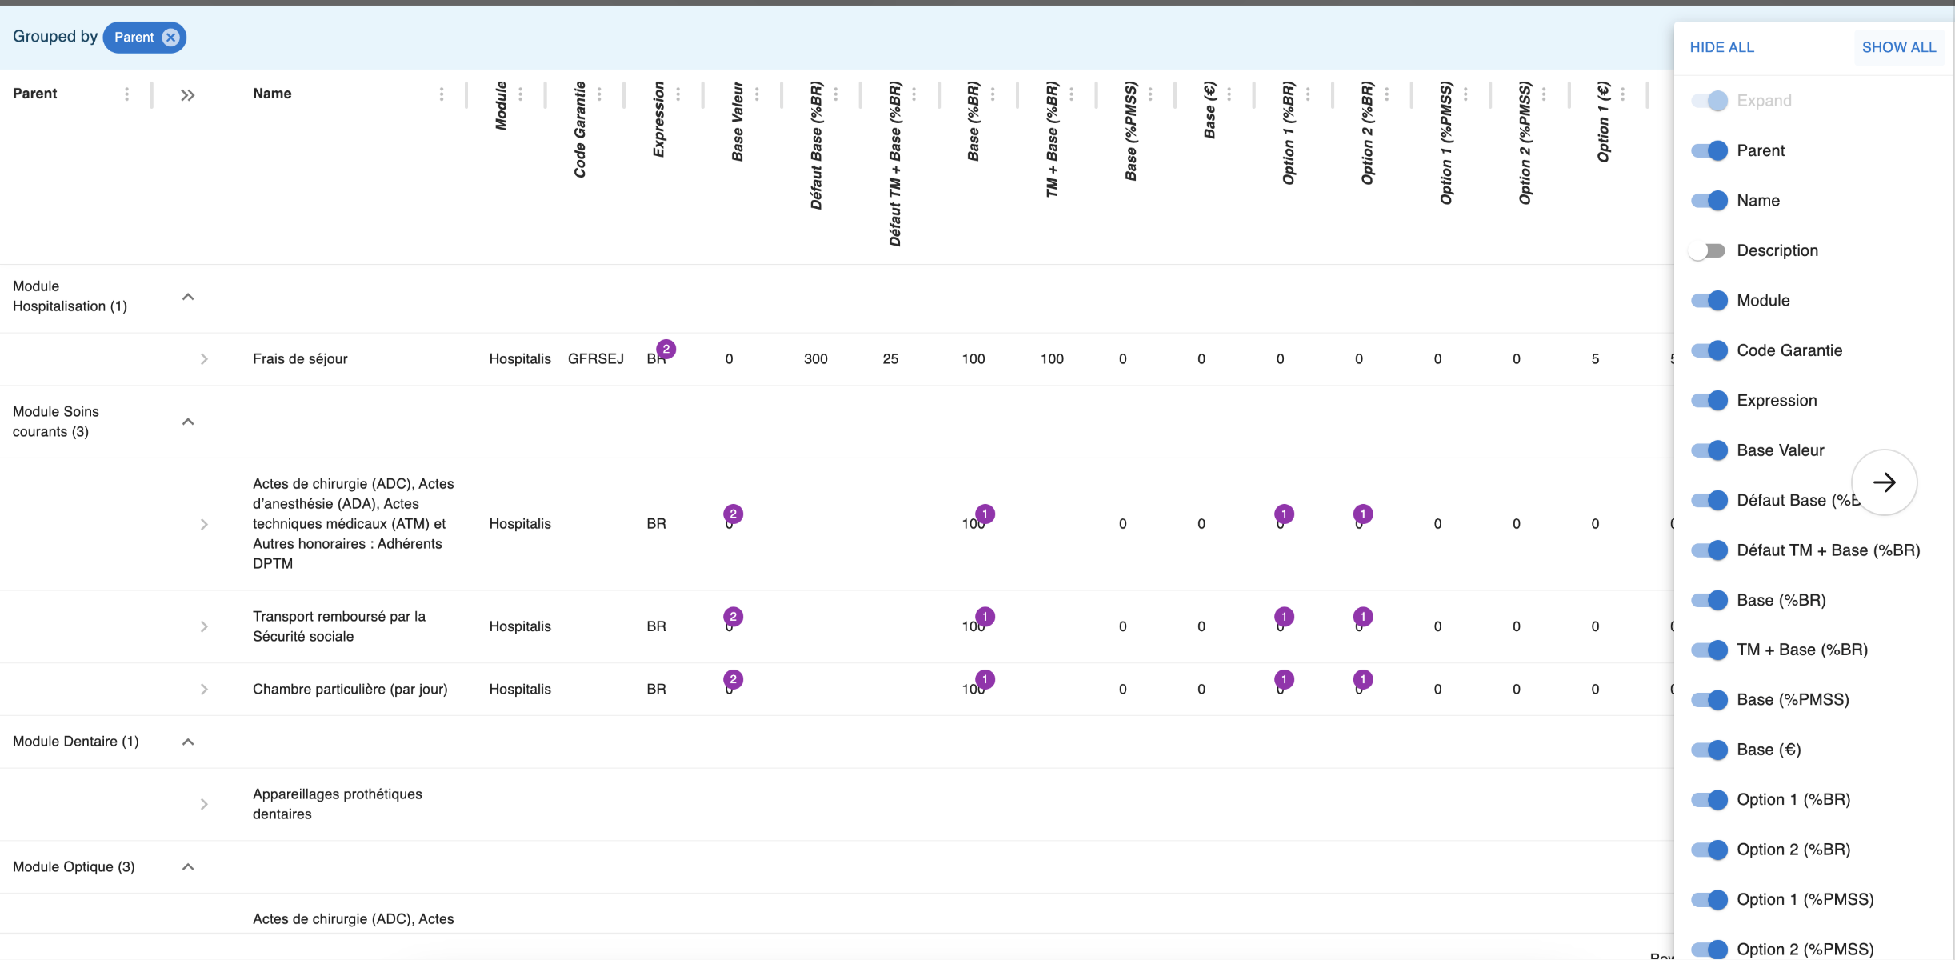Open the Base (%BR) column menu
Image resolution: width=1955 pixels, height=960 pixels.
[x=993, y=94]
